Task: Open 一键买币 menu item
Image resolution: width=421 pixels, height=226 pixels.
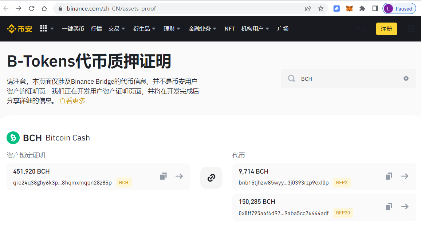Action: [73, 29]
